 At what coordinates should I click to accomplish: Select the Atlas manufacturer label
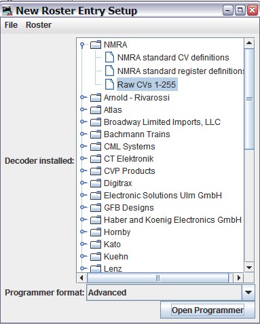113,110
